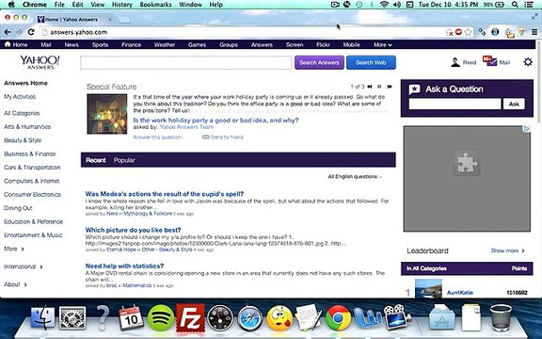Expand the About sidebar section
Screen dimensions: 542x339
[x=15, y=284]
